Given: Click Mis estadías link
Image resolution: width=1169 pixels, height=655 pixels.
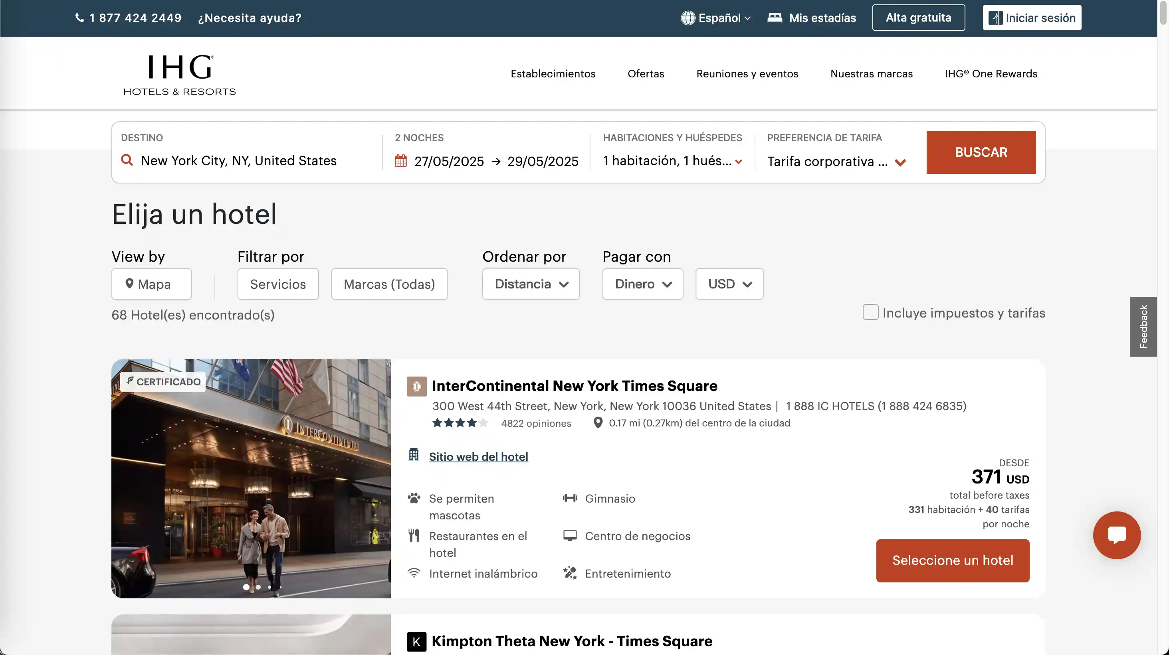Looking at the screenshot, I should pos(822,18).
